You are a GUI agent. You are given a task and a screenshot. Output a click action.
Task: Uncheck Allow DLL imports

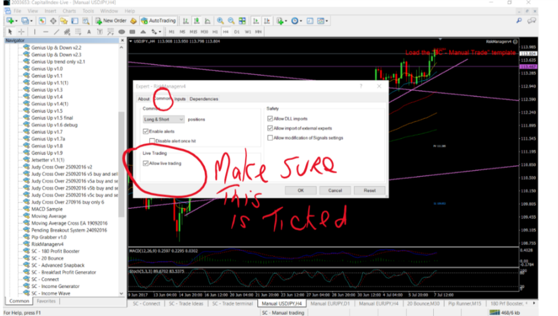pos(270,119)
